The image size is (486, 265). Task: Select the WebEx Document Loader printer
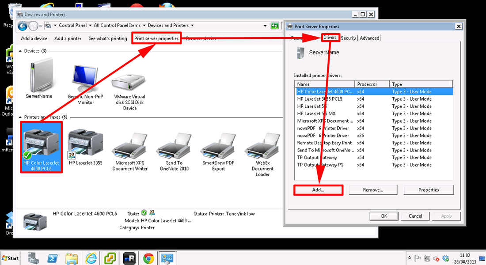coord(262,154)
